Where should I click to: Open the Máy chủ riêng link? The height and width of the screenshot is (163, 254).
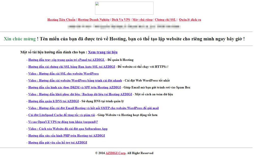[x=142, y=20]
